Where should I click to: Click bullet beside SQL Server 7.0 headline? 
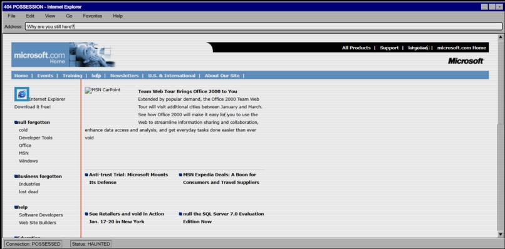coord(180,214)
